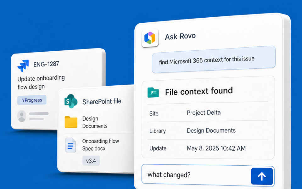This screenshot has width=302, height=189.
Task: Click the assignee avatar on ENG-1287 card
Action: click(x=22, y=116)
